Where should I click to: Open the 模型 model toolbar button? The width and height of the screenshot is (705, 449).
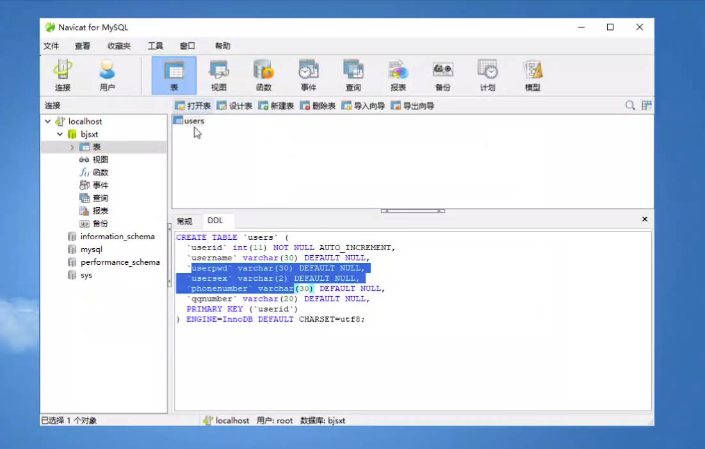click(x=532, y=75)
